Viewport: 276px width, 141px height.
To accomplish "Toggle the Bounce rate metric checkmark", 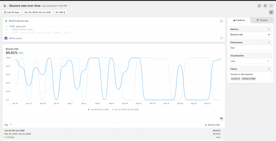I will pyautogui.click(x=269, y=35).
